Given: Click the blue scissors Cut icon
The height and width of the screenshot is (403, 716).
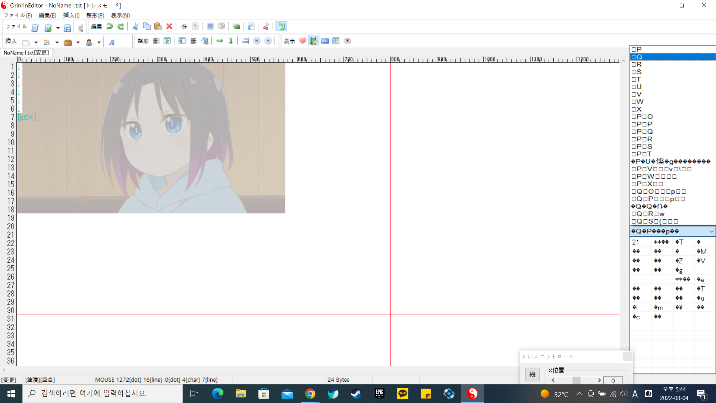Looking at the screenshot, I should coord(135,26).
